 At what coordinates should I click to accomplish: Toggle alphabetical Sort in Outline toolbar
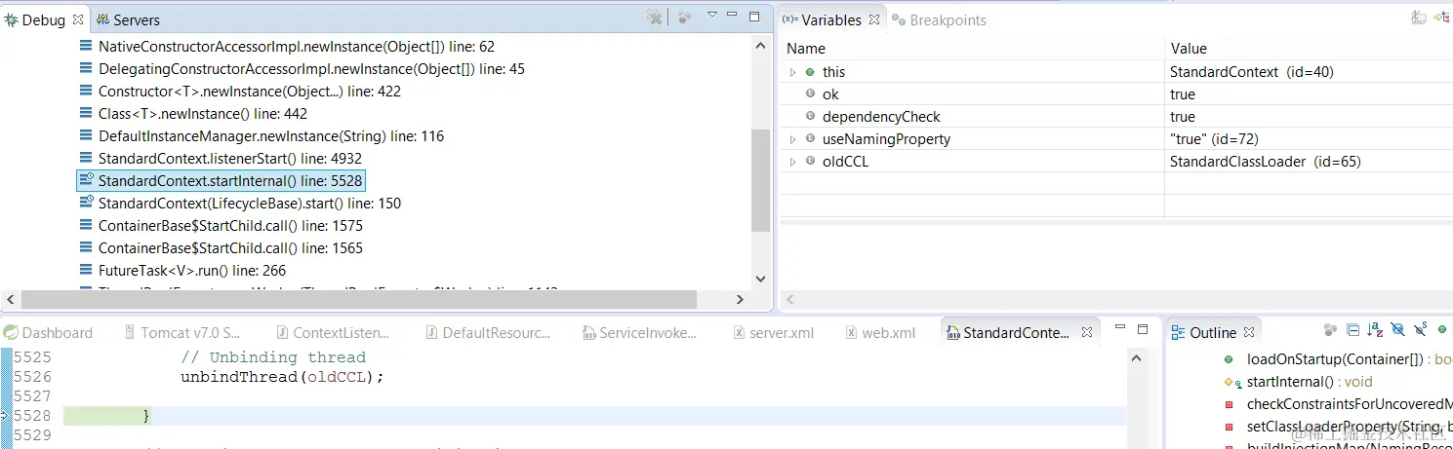pyautogui.click(x=1375, y=331)
